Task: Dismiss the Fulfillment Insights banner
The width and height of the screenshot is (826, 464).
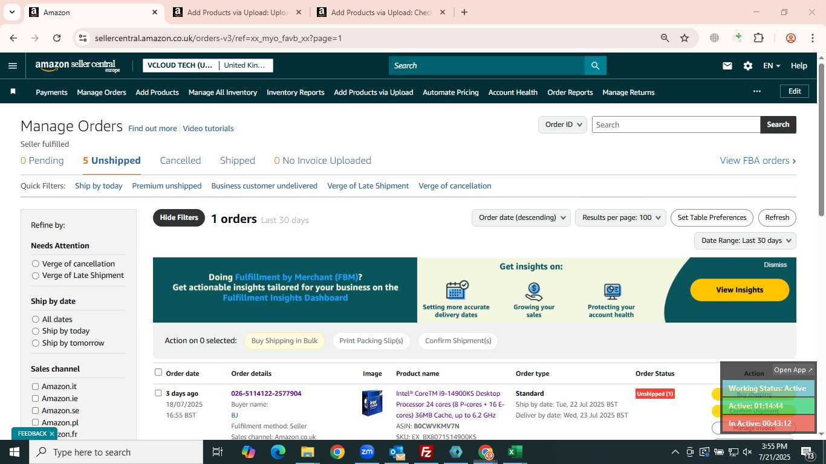Action: (775, 265)
